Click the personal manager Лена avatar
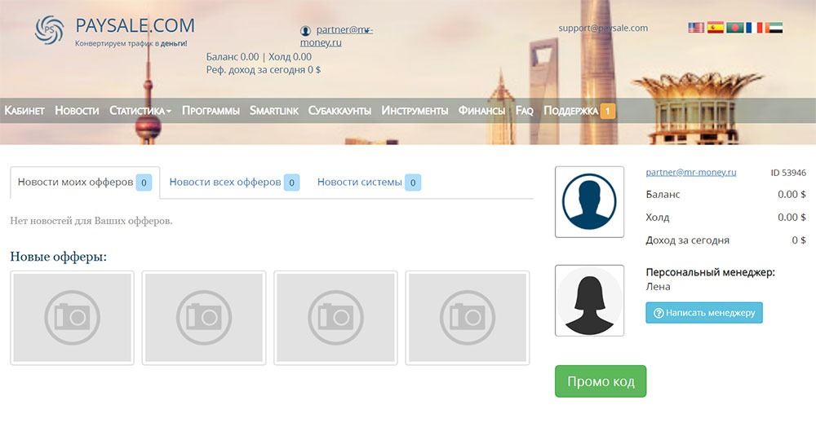The height and width of the screenshot is (440, 816). [x=589, y=301]
